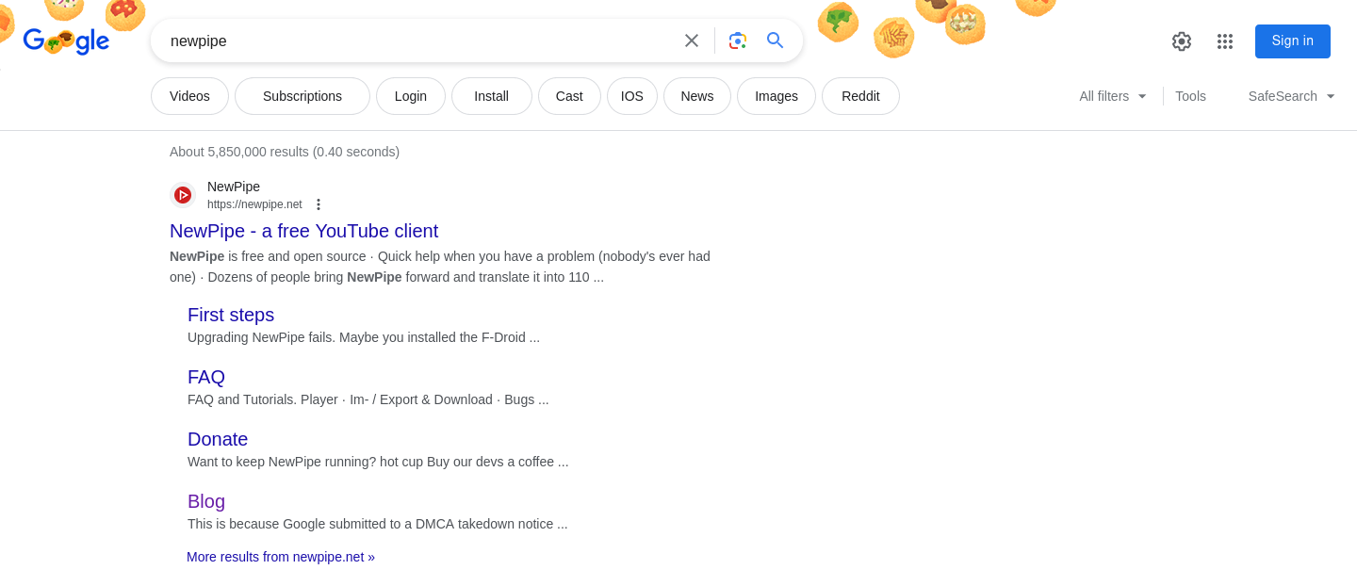The height and width of the screenshot is (586, 1357).
Task: Switch to Images results
Action: (777, 96)
